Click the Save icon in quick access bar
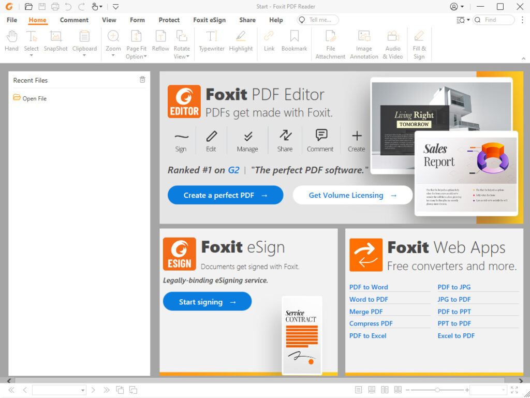The height and width of the screenshot is (398, 530). 42,6
